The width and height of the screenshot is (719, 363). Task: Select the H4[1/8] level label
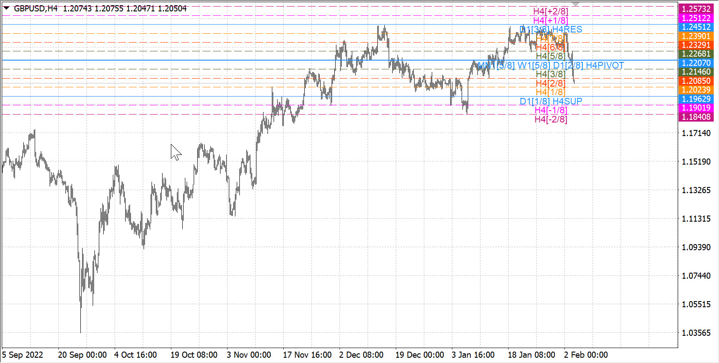pyautogui.click(x=551, y=92)
